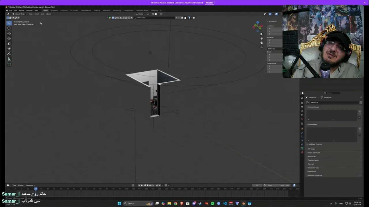Viewport: 369px width, 207px height.
Task: Select the Move tool
Action: coord(9,33)
